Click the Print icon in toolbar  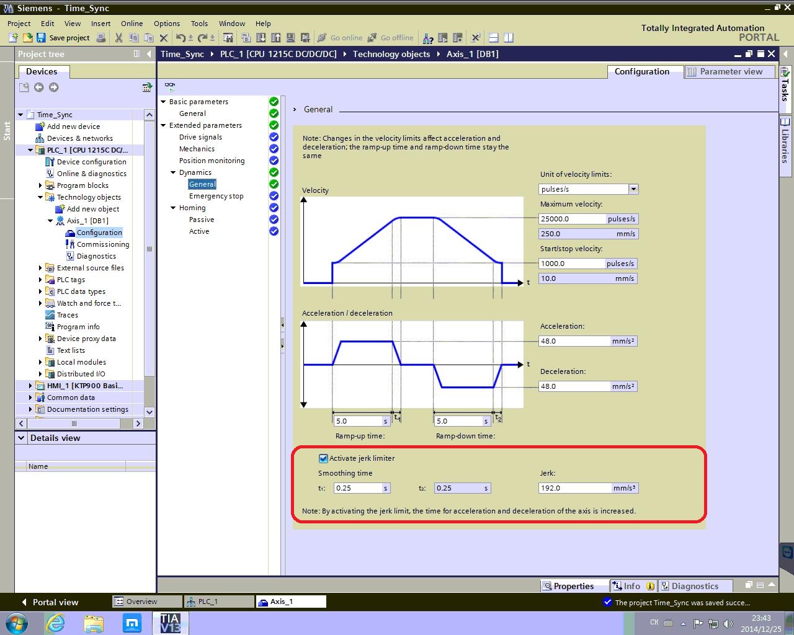[101, 38]
